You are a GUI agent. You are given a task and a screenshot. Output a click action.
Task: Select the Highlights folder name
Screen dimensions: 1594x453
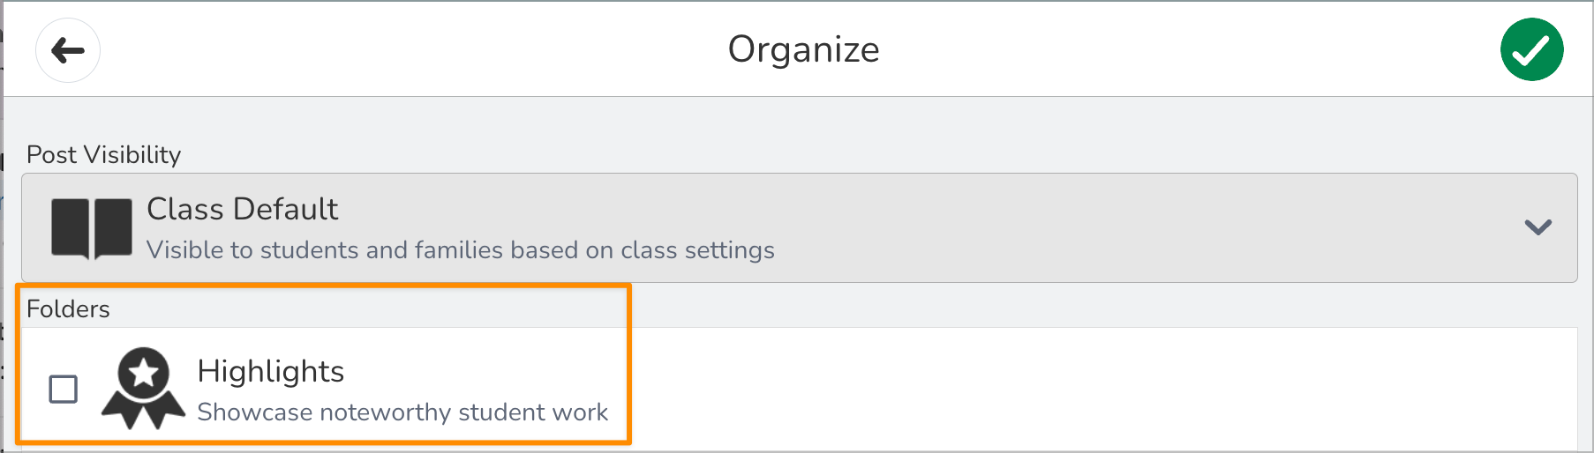coord(270,371)
